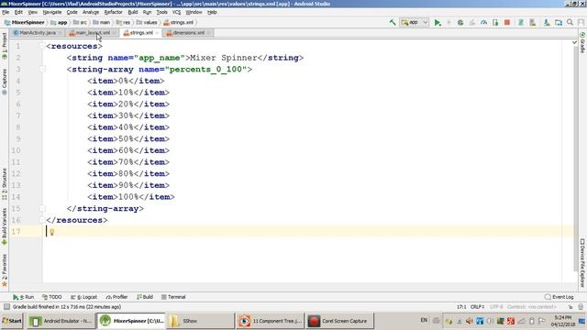The image size is (587, 330).
Task: Collapse the string-array fold on line 3
Action: point(42,70)
